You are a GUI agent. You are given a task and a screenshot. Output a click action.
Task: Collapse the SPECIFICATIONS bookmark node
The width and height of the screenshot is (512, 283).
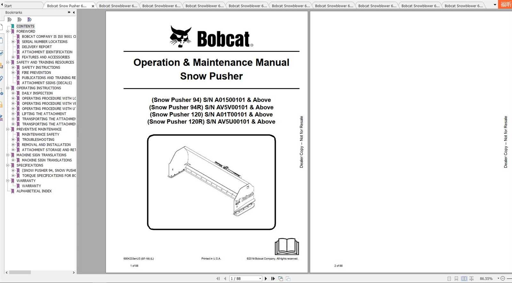click(x=8, y=166)
